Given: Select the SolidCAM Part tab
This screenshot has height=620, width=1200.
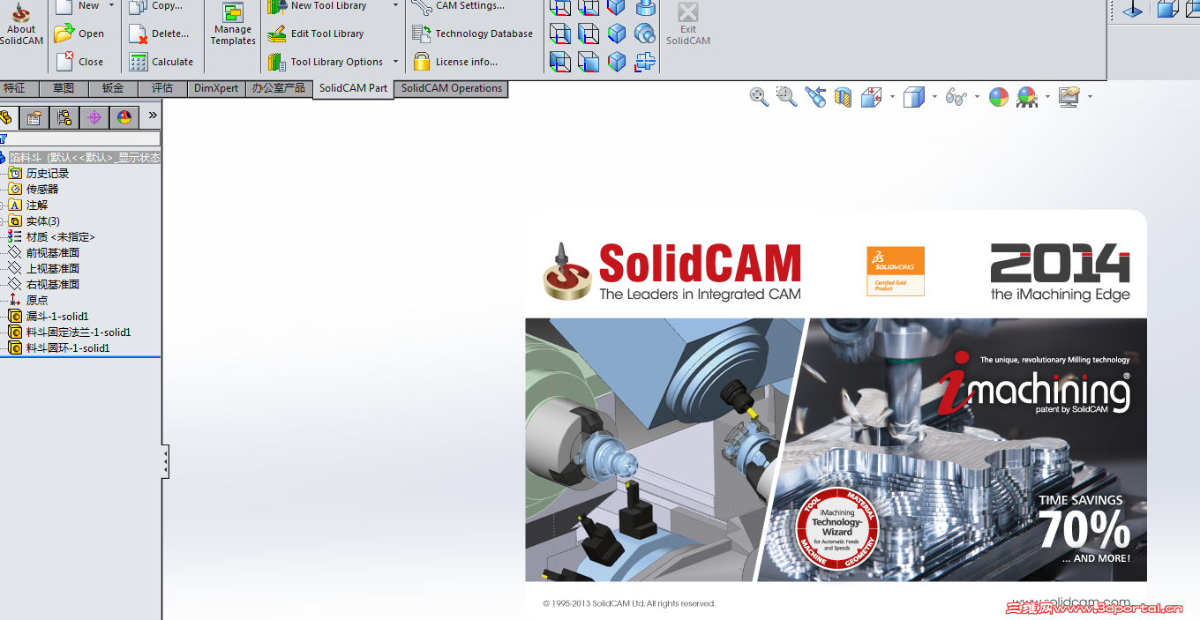Looking at the screenshot, I should pos(353,88).
